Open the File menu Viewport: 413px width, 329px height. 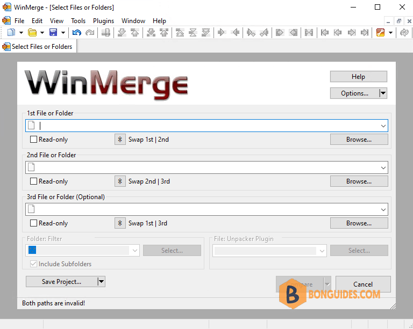point(19,21)
